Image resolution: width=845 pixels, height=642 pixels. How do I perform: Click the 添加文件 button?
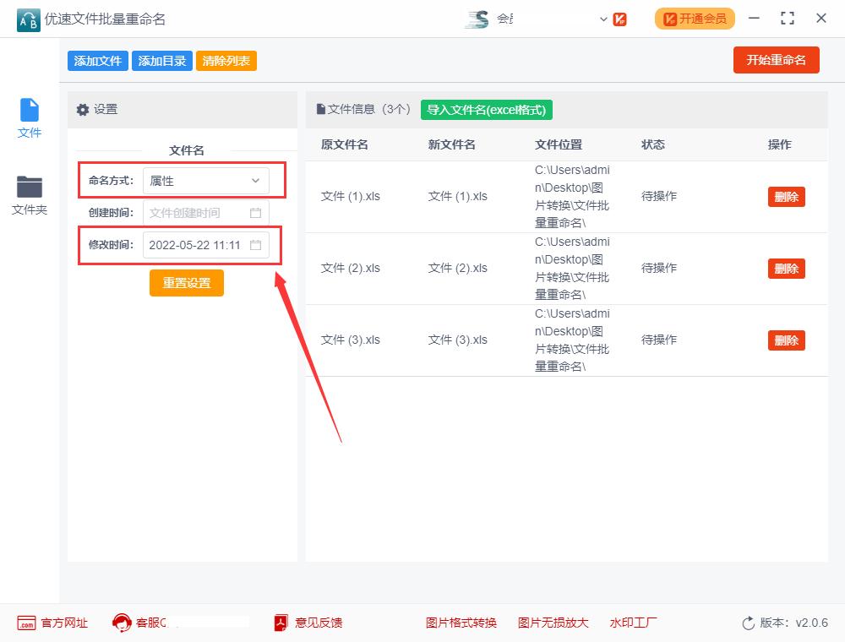(x=97, y=60)
